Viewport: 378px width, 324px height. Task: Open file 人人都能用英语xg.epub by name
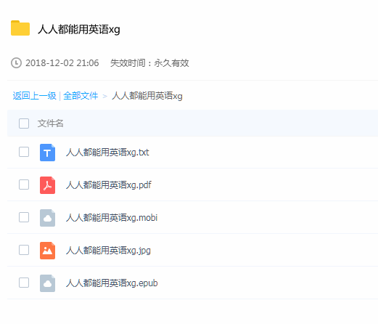pyautogui.click(x=112, y=283)
